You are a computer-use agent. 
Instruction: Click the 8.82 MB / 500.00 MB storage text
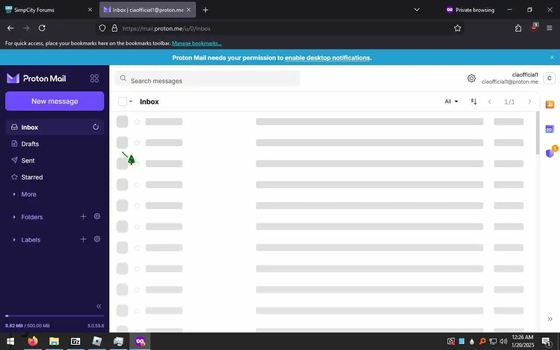click(x=27, y=325)
